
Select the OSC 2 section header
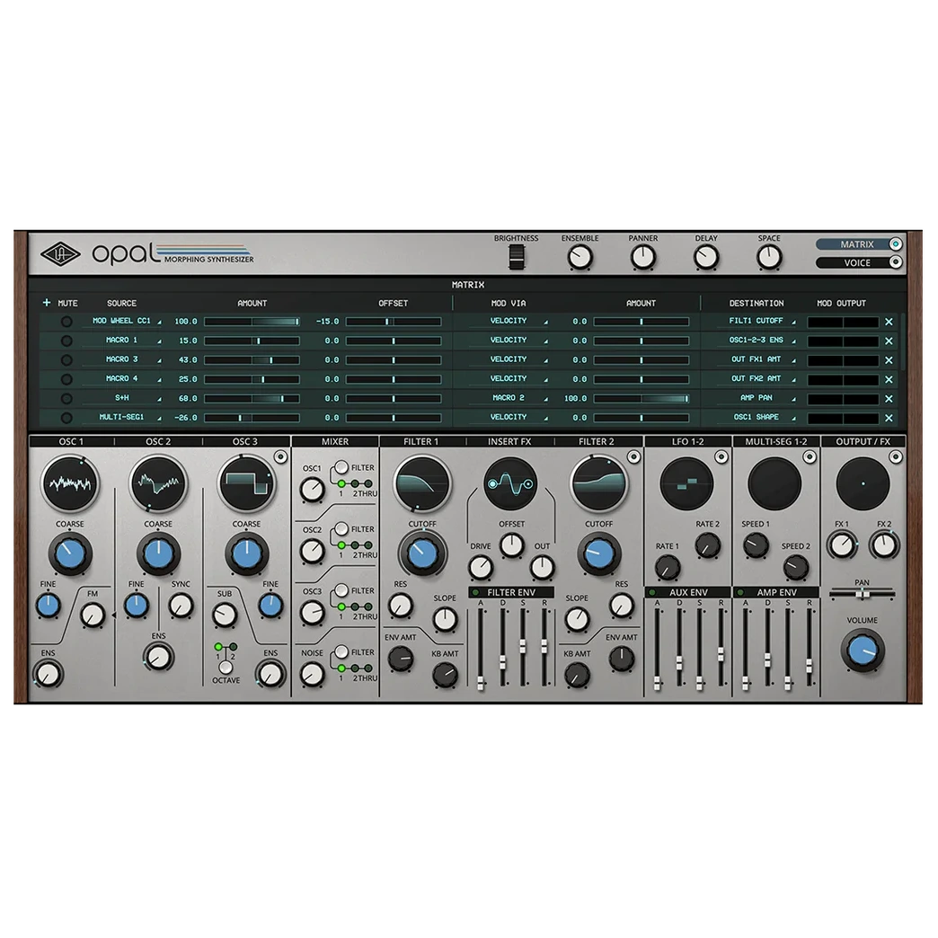pos(158,441)
